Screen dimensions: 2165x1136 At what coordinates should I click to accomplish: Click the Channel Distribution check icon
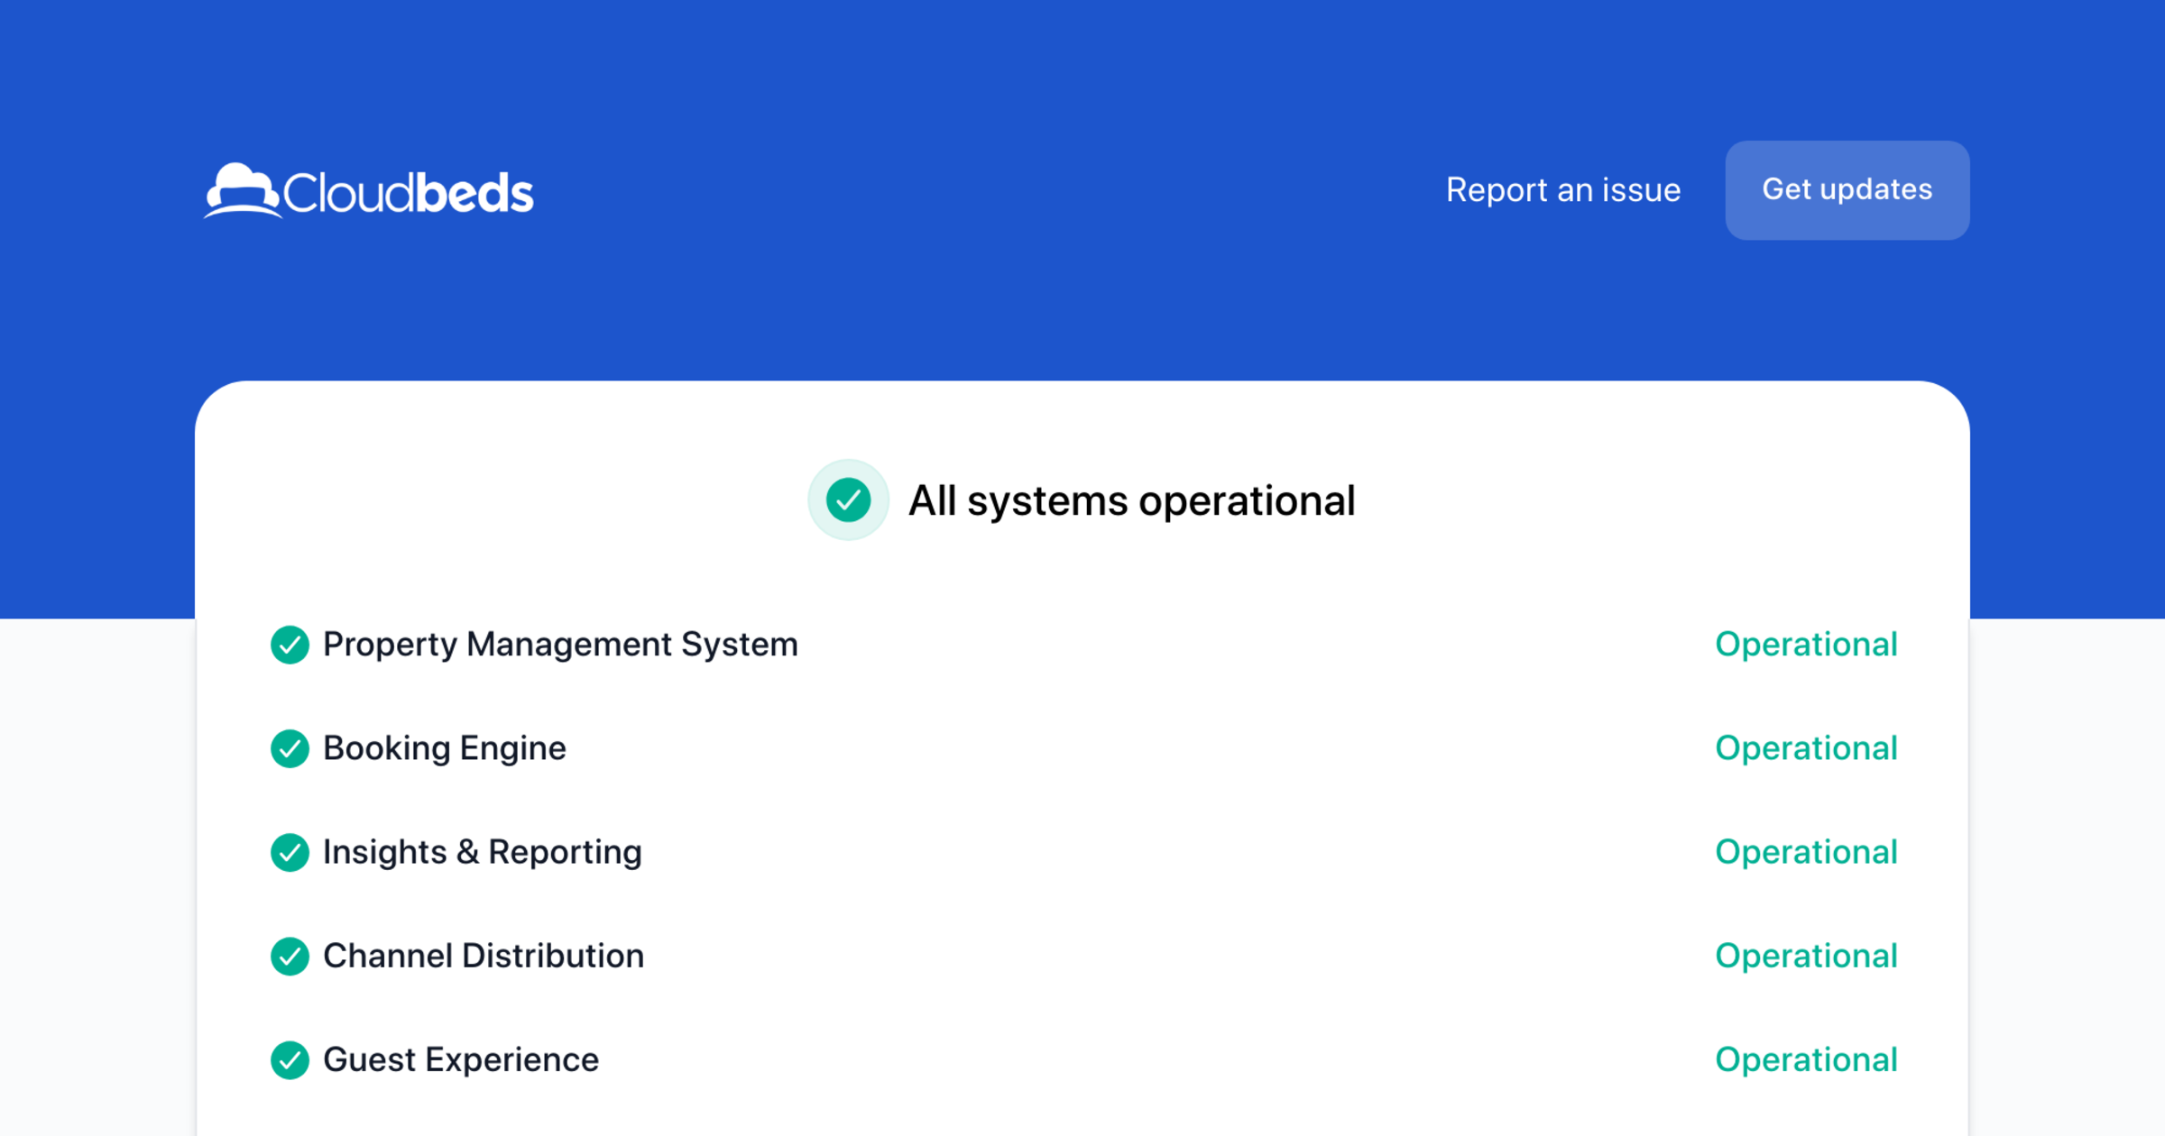(x=290, y=957)
